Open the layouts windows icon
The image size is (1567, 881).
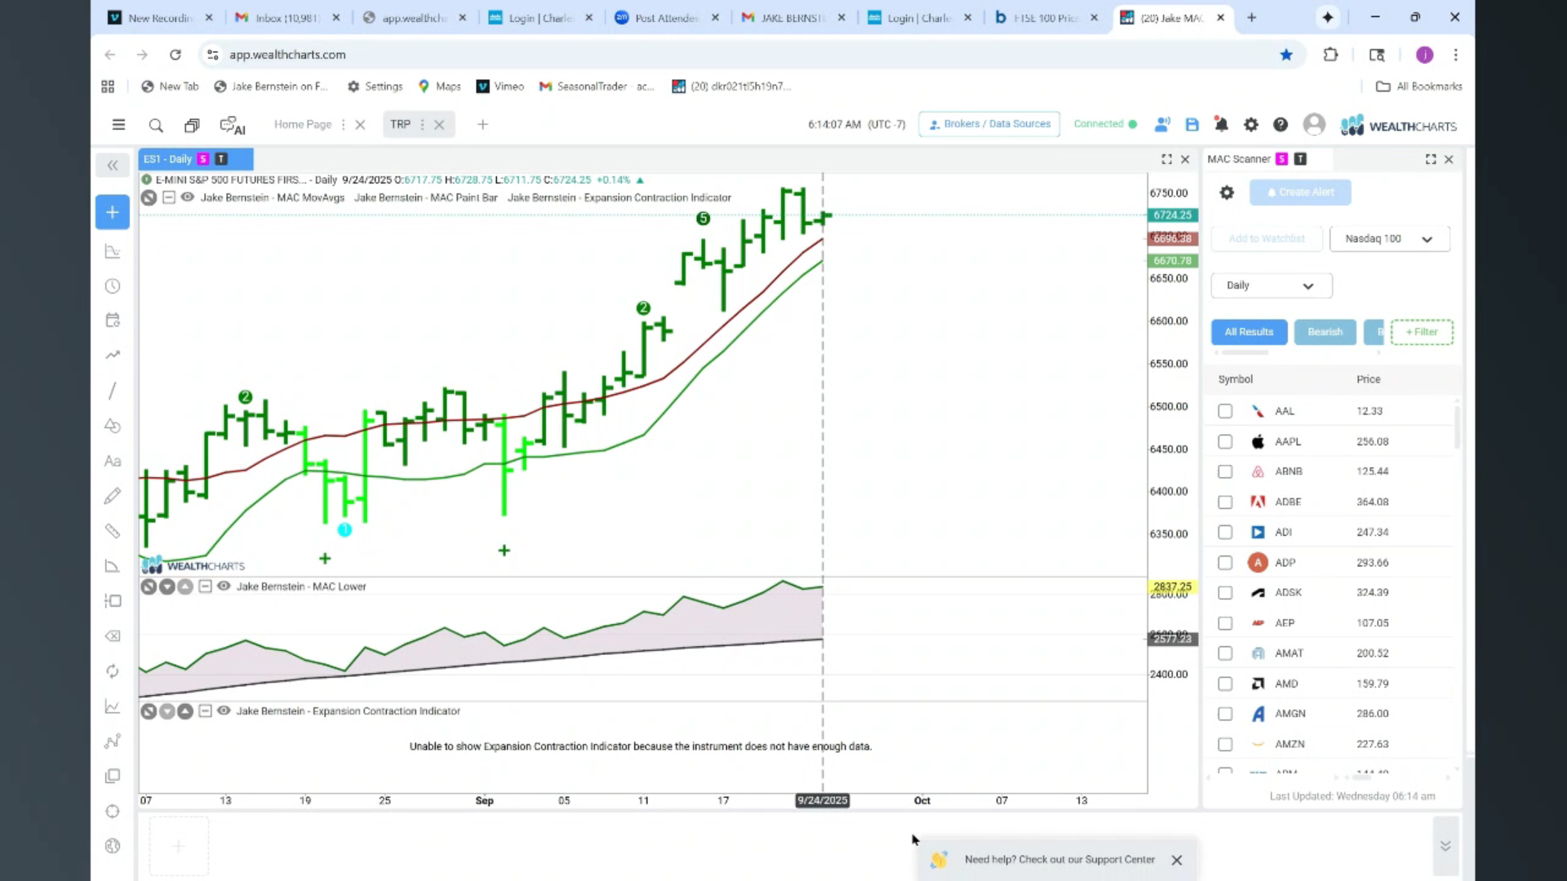point(192,125)
